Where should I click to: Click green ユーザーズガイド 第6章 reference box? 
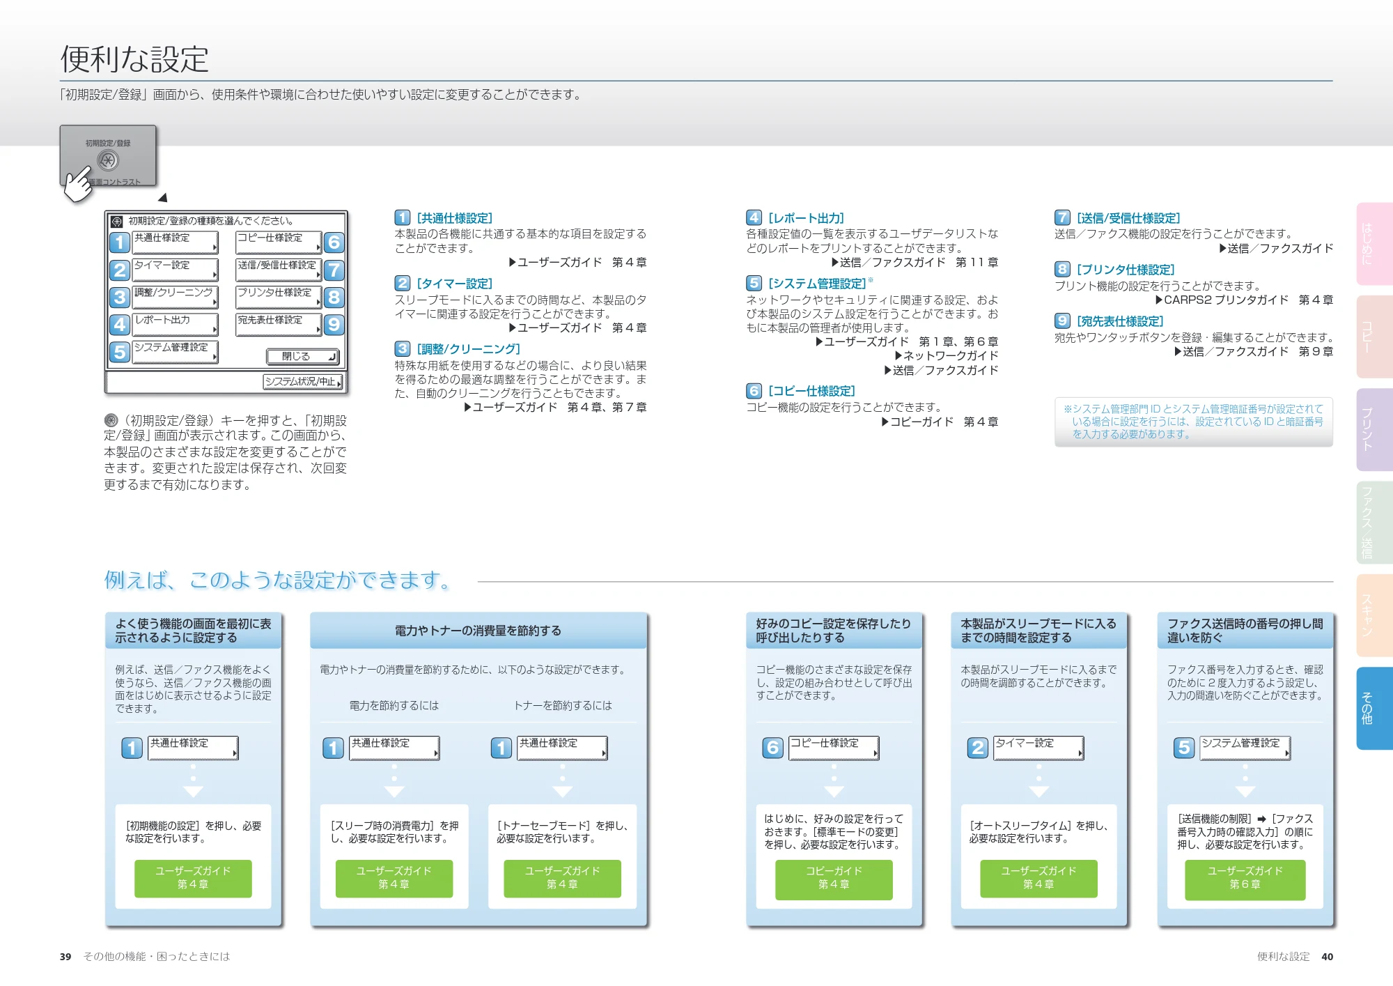1245,879
